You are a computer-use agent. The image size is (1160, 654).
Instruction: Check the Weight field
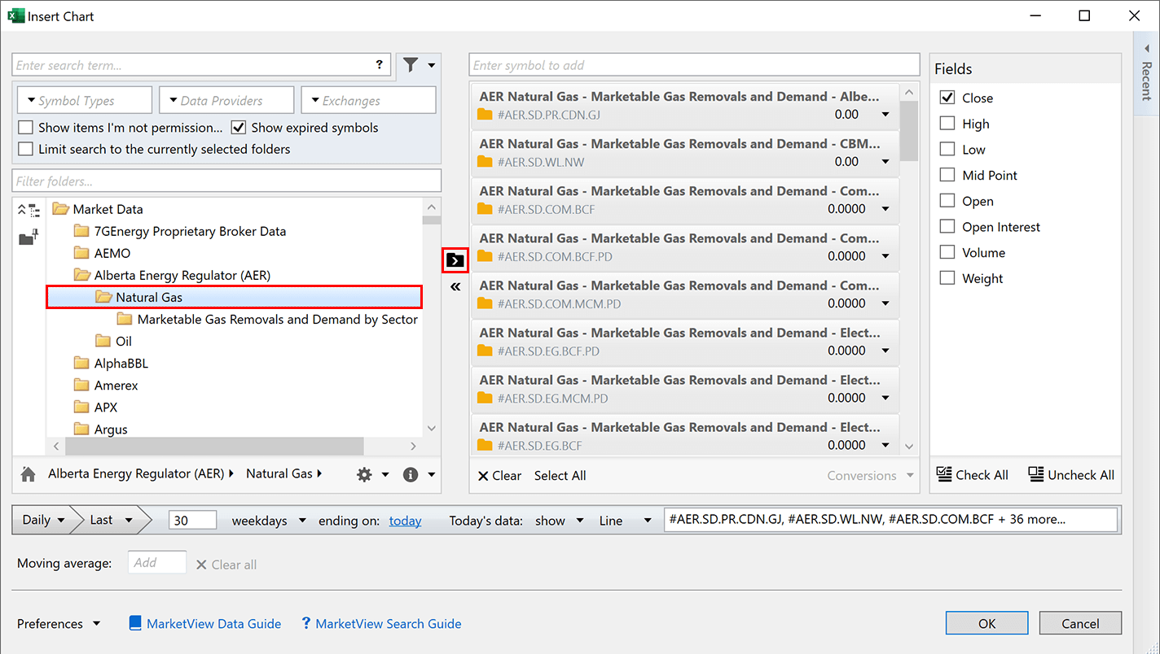tap(947, 278)
